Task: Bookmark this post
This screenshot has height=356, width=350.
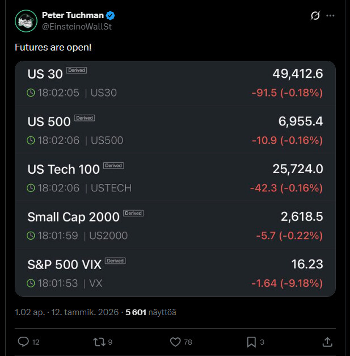Action: pyautogui.click(x=251, y=342)
